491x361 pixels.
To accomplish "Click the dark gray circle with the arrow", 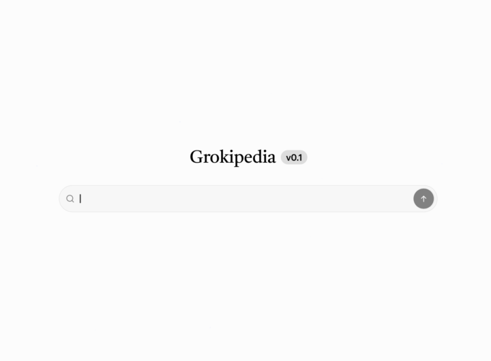I will (x=423, y=199).
